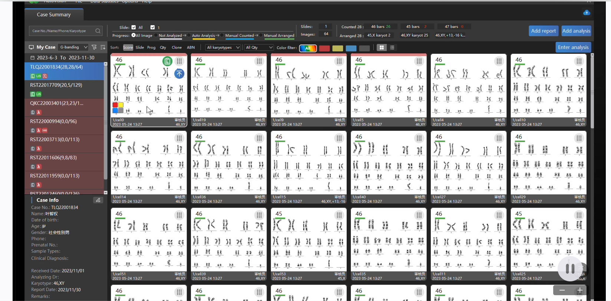The height and width of the screenshot is (301, 611).
Task: Click the date range 2023-6-3 To 2023-11-30
Action: 66,58
